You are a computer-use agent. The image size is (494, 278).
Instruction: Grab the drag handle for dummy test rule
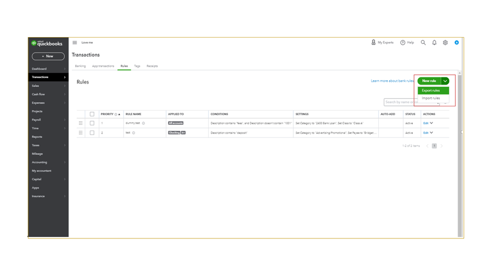81,123
